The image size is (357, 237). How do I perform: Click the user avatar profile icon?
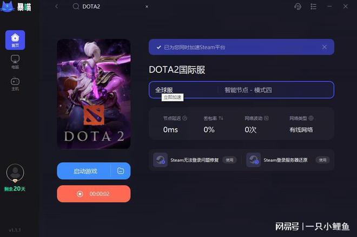coord(15,173)
